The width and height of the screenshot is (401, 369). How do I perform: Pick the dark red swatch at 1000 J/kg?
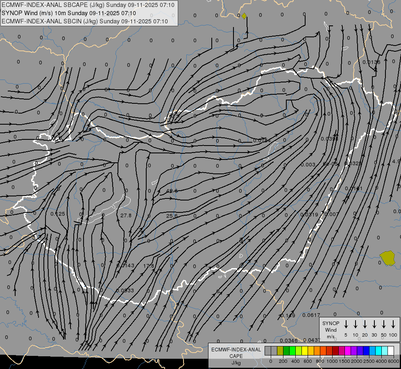[x=335, y=351]
